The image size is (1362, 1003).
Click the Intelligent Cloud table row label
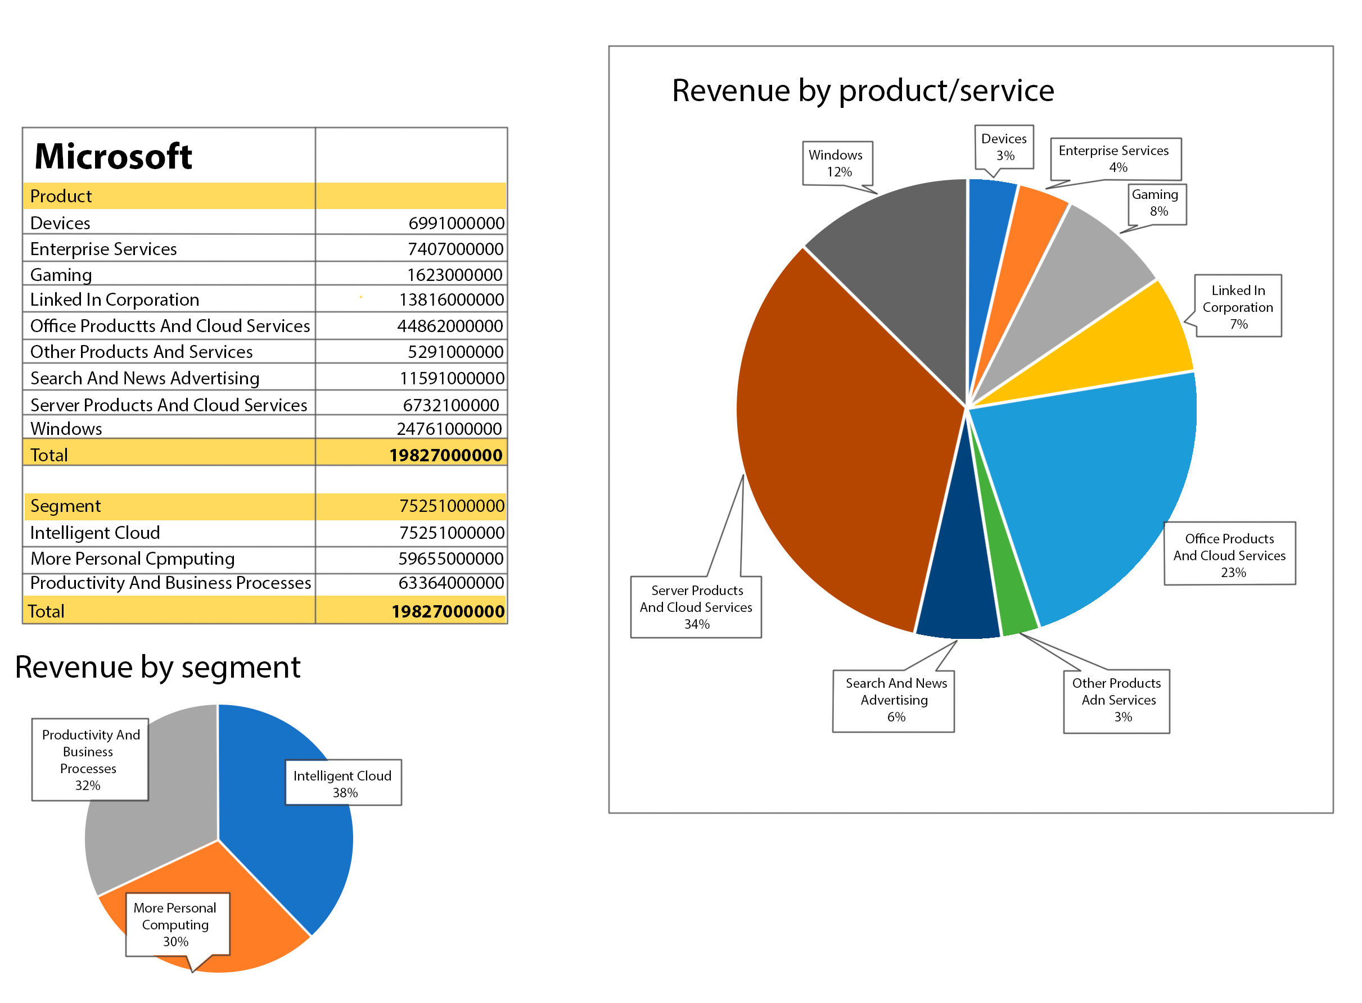[x=95, y=533]
